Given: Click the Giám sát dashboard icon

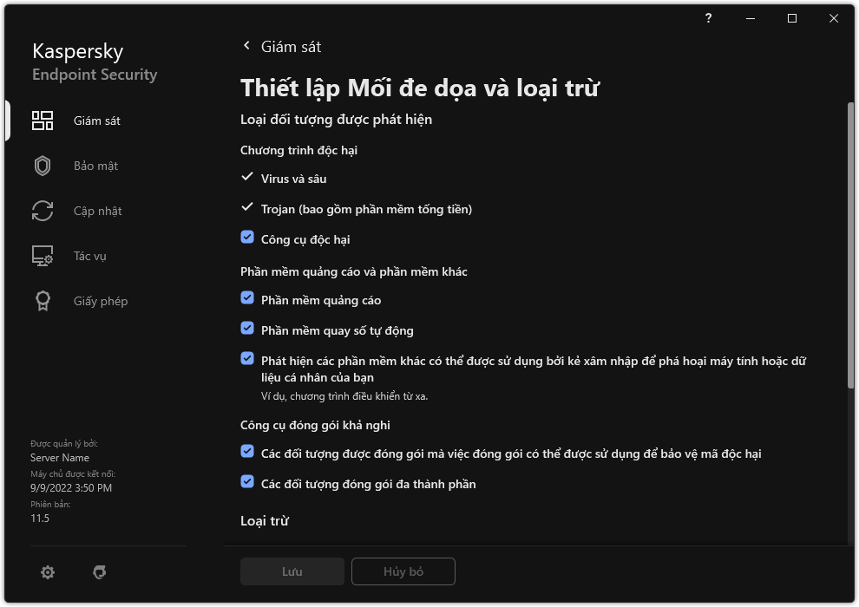Looking at the screenshot, I should (x=43, y=121).
